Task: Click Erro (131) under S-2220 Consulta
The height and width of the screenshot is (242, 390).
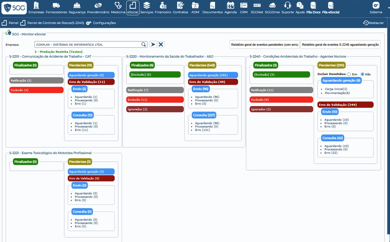Action: click(x=203, y=130)
